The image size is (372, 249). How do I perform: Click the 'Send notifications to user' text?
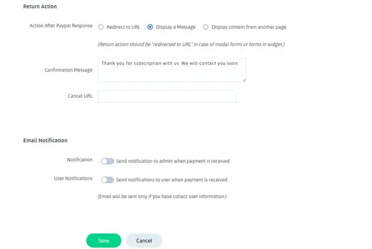tap(172, 180)
